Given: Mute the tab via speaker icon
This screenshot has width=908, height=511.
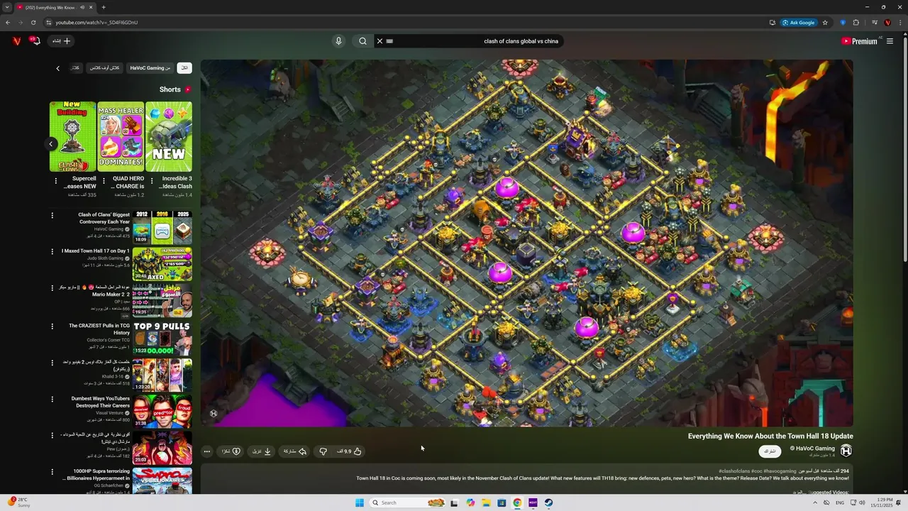Looking at the screenshot, I should 82,7.
